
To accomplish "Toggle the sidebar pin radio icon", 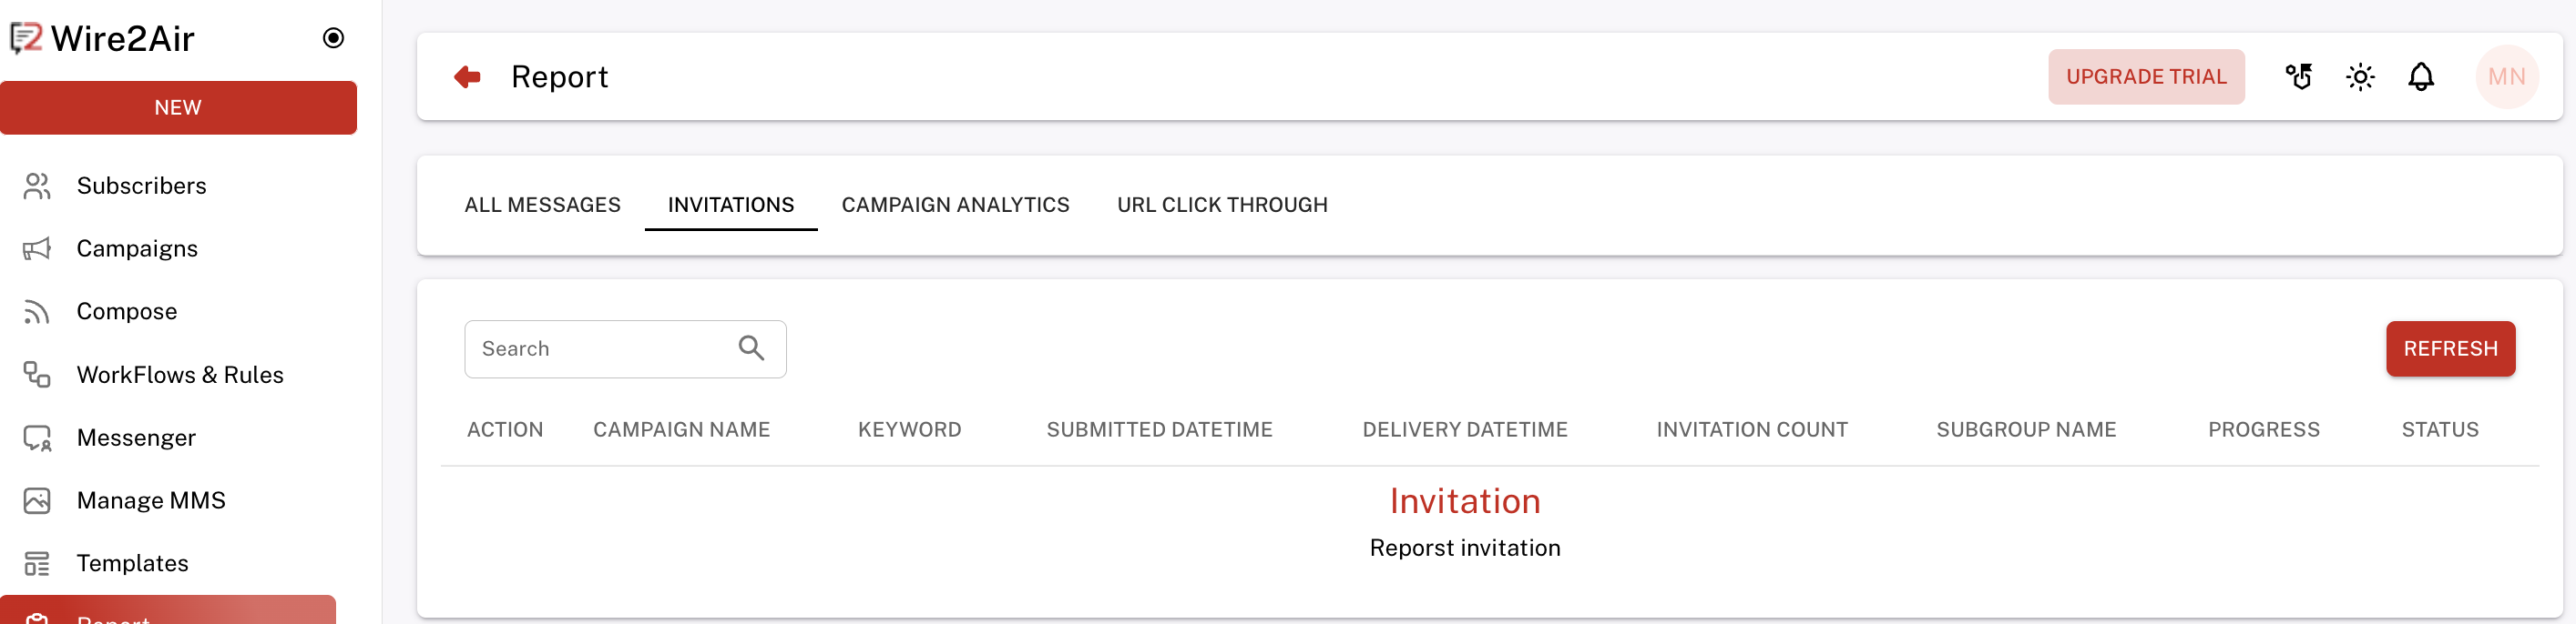I will (x=333, y=38).
